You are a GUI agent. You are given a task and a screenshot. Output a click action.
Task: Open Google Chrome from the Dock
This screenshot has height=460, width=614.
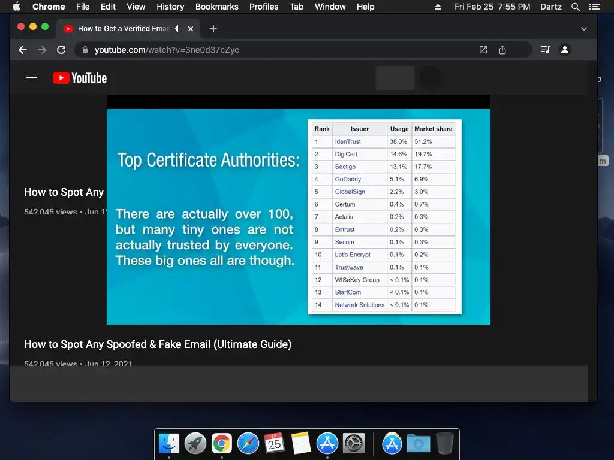coord(222,444)
